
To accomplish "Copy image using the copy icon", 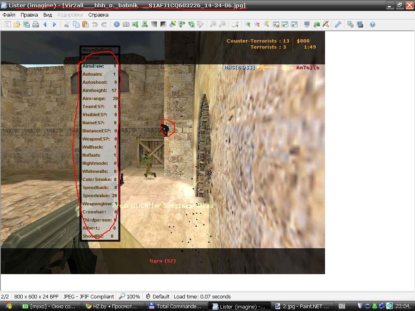I will (76, 25).
